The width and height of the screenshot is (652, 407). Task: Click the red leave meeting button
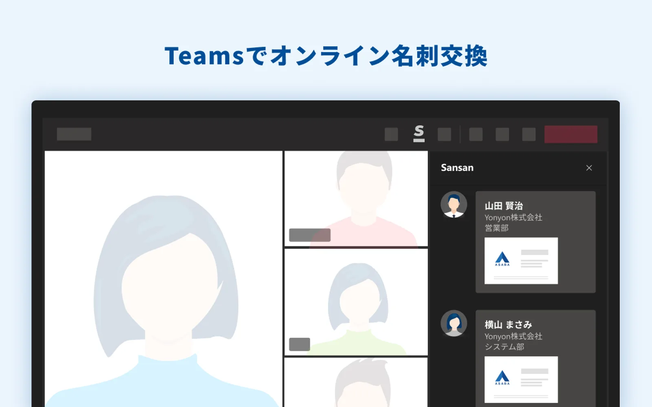coord(571,134)
